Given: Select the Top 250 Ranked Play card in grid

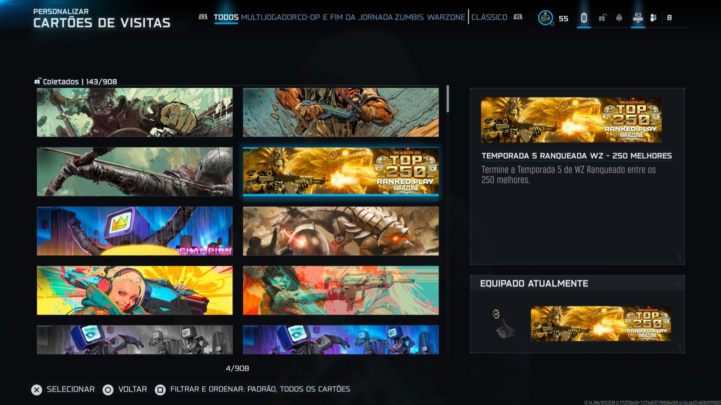Looking at the screenshot, I should [341, 171].
